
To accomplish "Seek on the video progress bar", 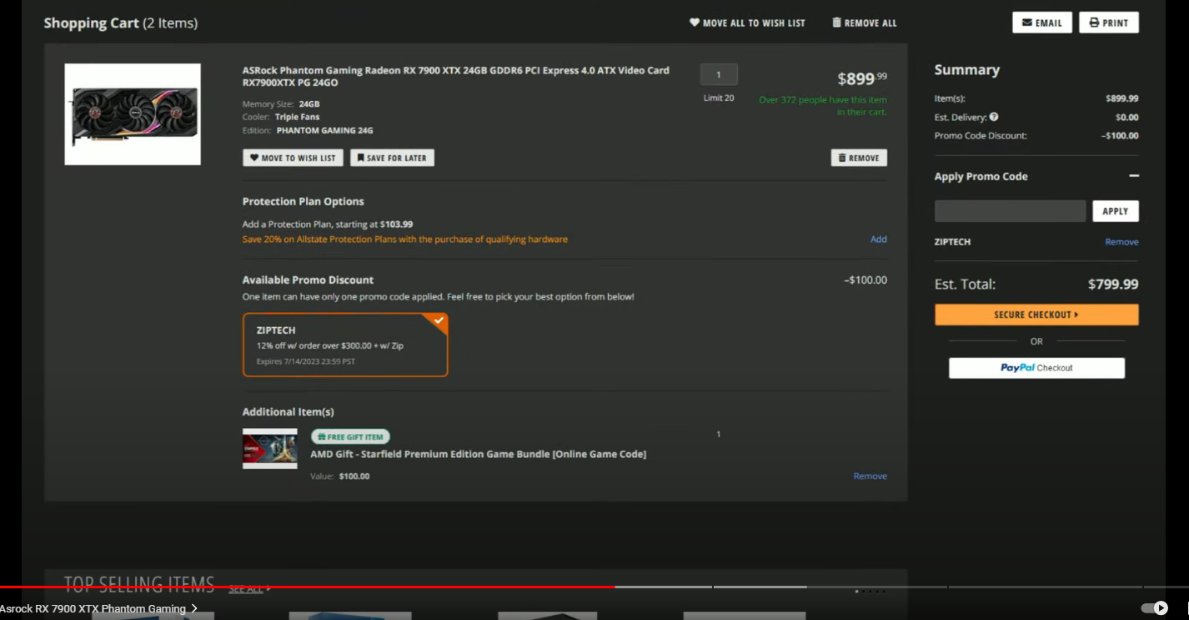I will pos(594,587).
